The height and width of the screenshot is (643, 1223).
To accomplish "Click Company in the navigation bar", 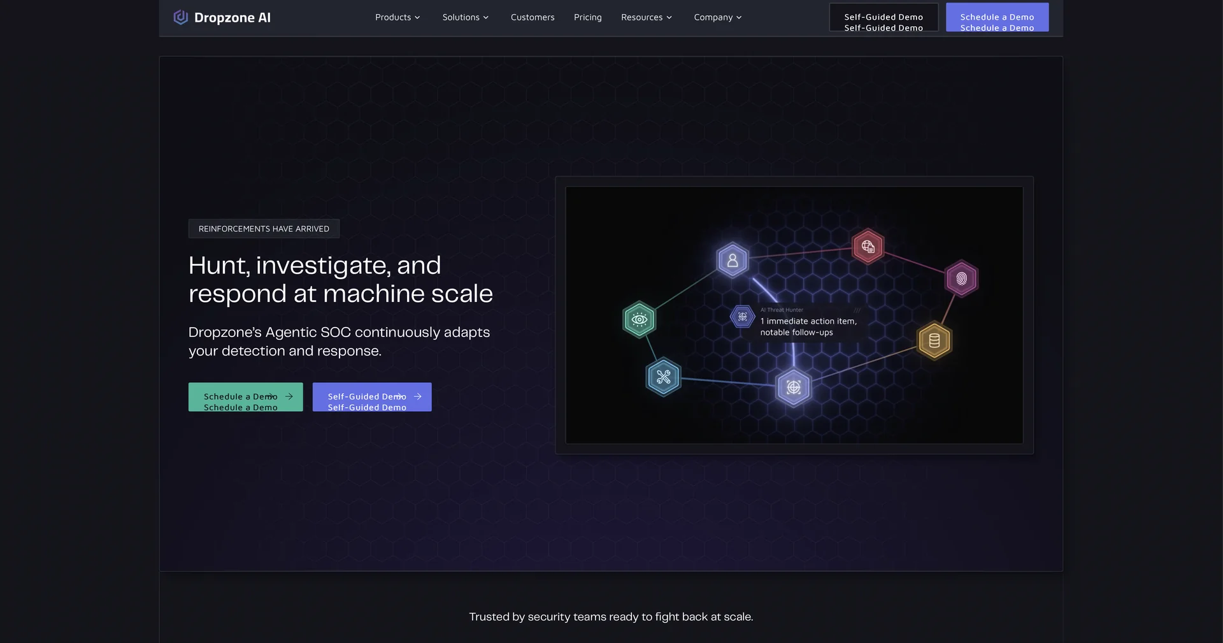I will coord(713,17).
